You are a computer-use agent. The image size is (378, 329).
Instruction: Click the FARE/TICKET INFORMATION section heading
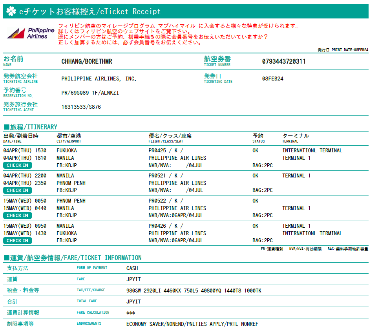73,258
